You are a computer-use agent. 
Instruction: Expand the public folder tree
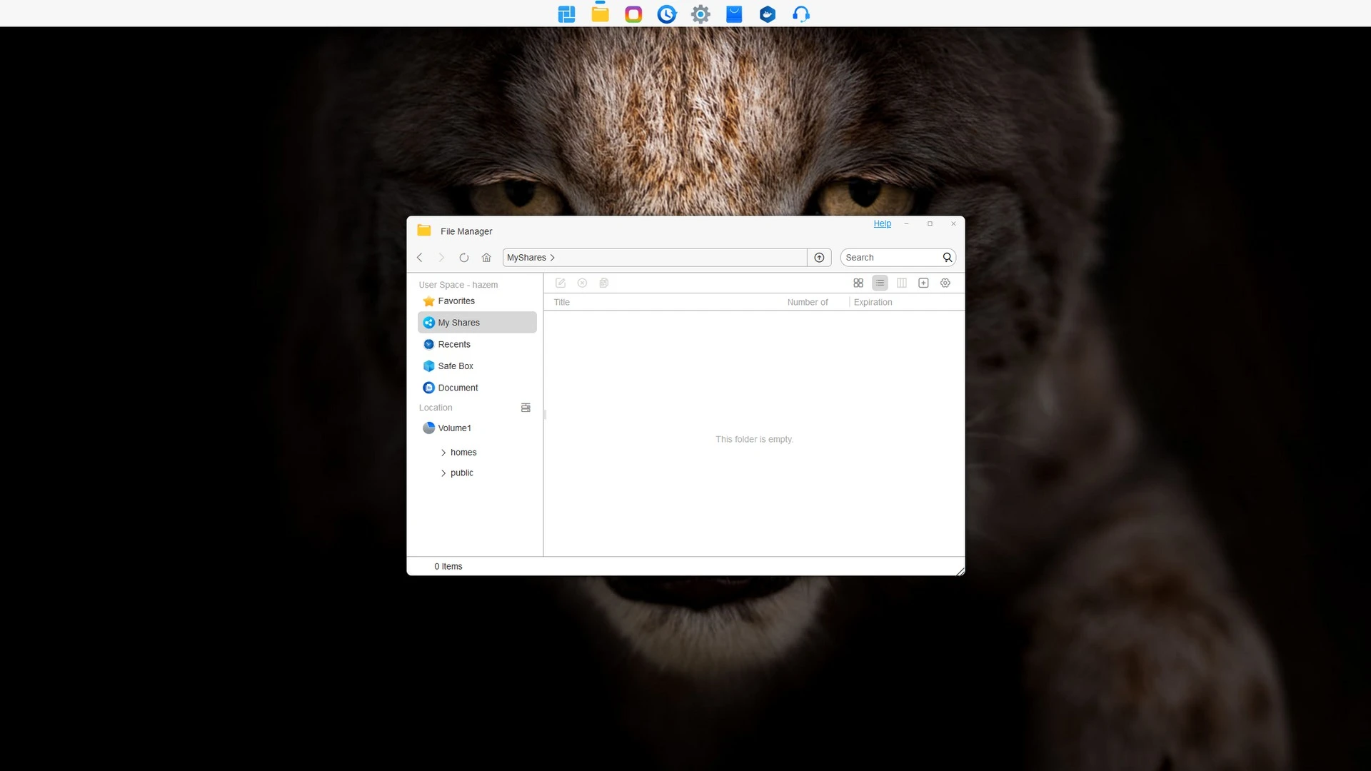point(443,473)
